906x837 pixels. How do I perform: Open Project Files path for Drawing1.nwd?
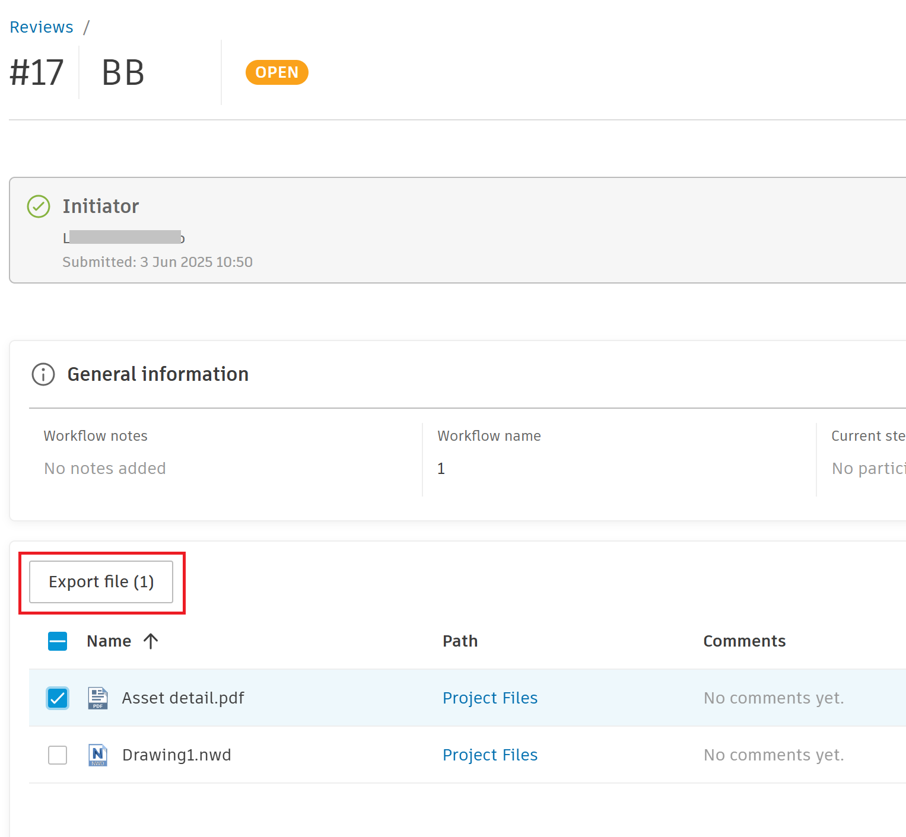pyautogui.click(x=490, y=755)
